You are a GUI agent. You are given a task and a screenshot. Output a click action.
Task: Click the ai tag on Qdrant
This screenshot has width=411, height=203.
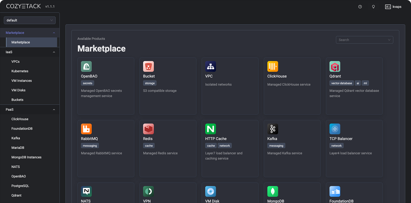pyautogui.click(x=358, y=83)
